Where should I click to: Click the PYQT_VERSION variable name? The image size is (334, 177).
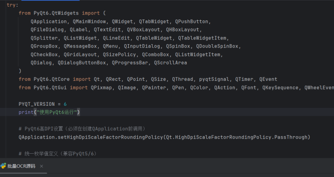[x=37, y=104]
